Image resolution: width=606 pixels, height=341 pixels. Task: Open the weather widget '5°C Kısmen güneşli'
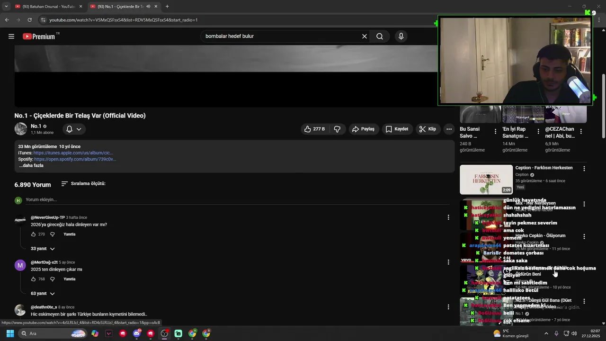511,333
